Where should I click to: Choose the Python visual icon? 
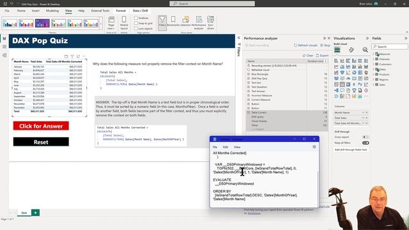coord(360,84)
